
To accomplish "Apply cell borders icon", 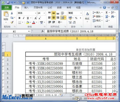I will (20, 22).
